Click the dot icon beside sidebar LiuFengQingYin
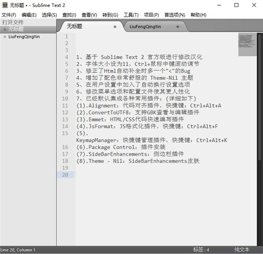Screen dimensions: 263x254 point(5,37)
